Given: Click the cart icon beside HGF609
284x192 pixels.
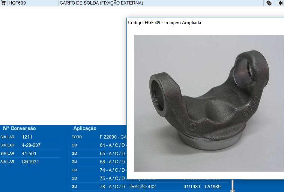Looking at the screenshot, I should (4, 3).
